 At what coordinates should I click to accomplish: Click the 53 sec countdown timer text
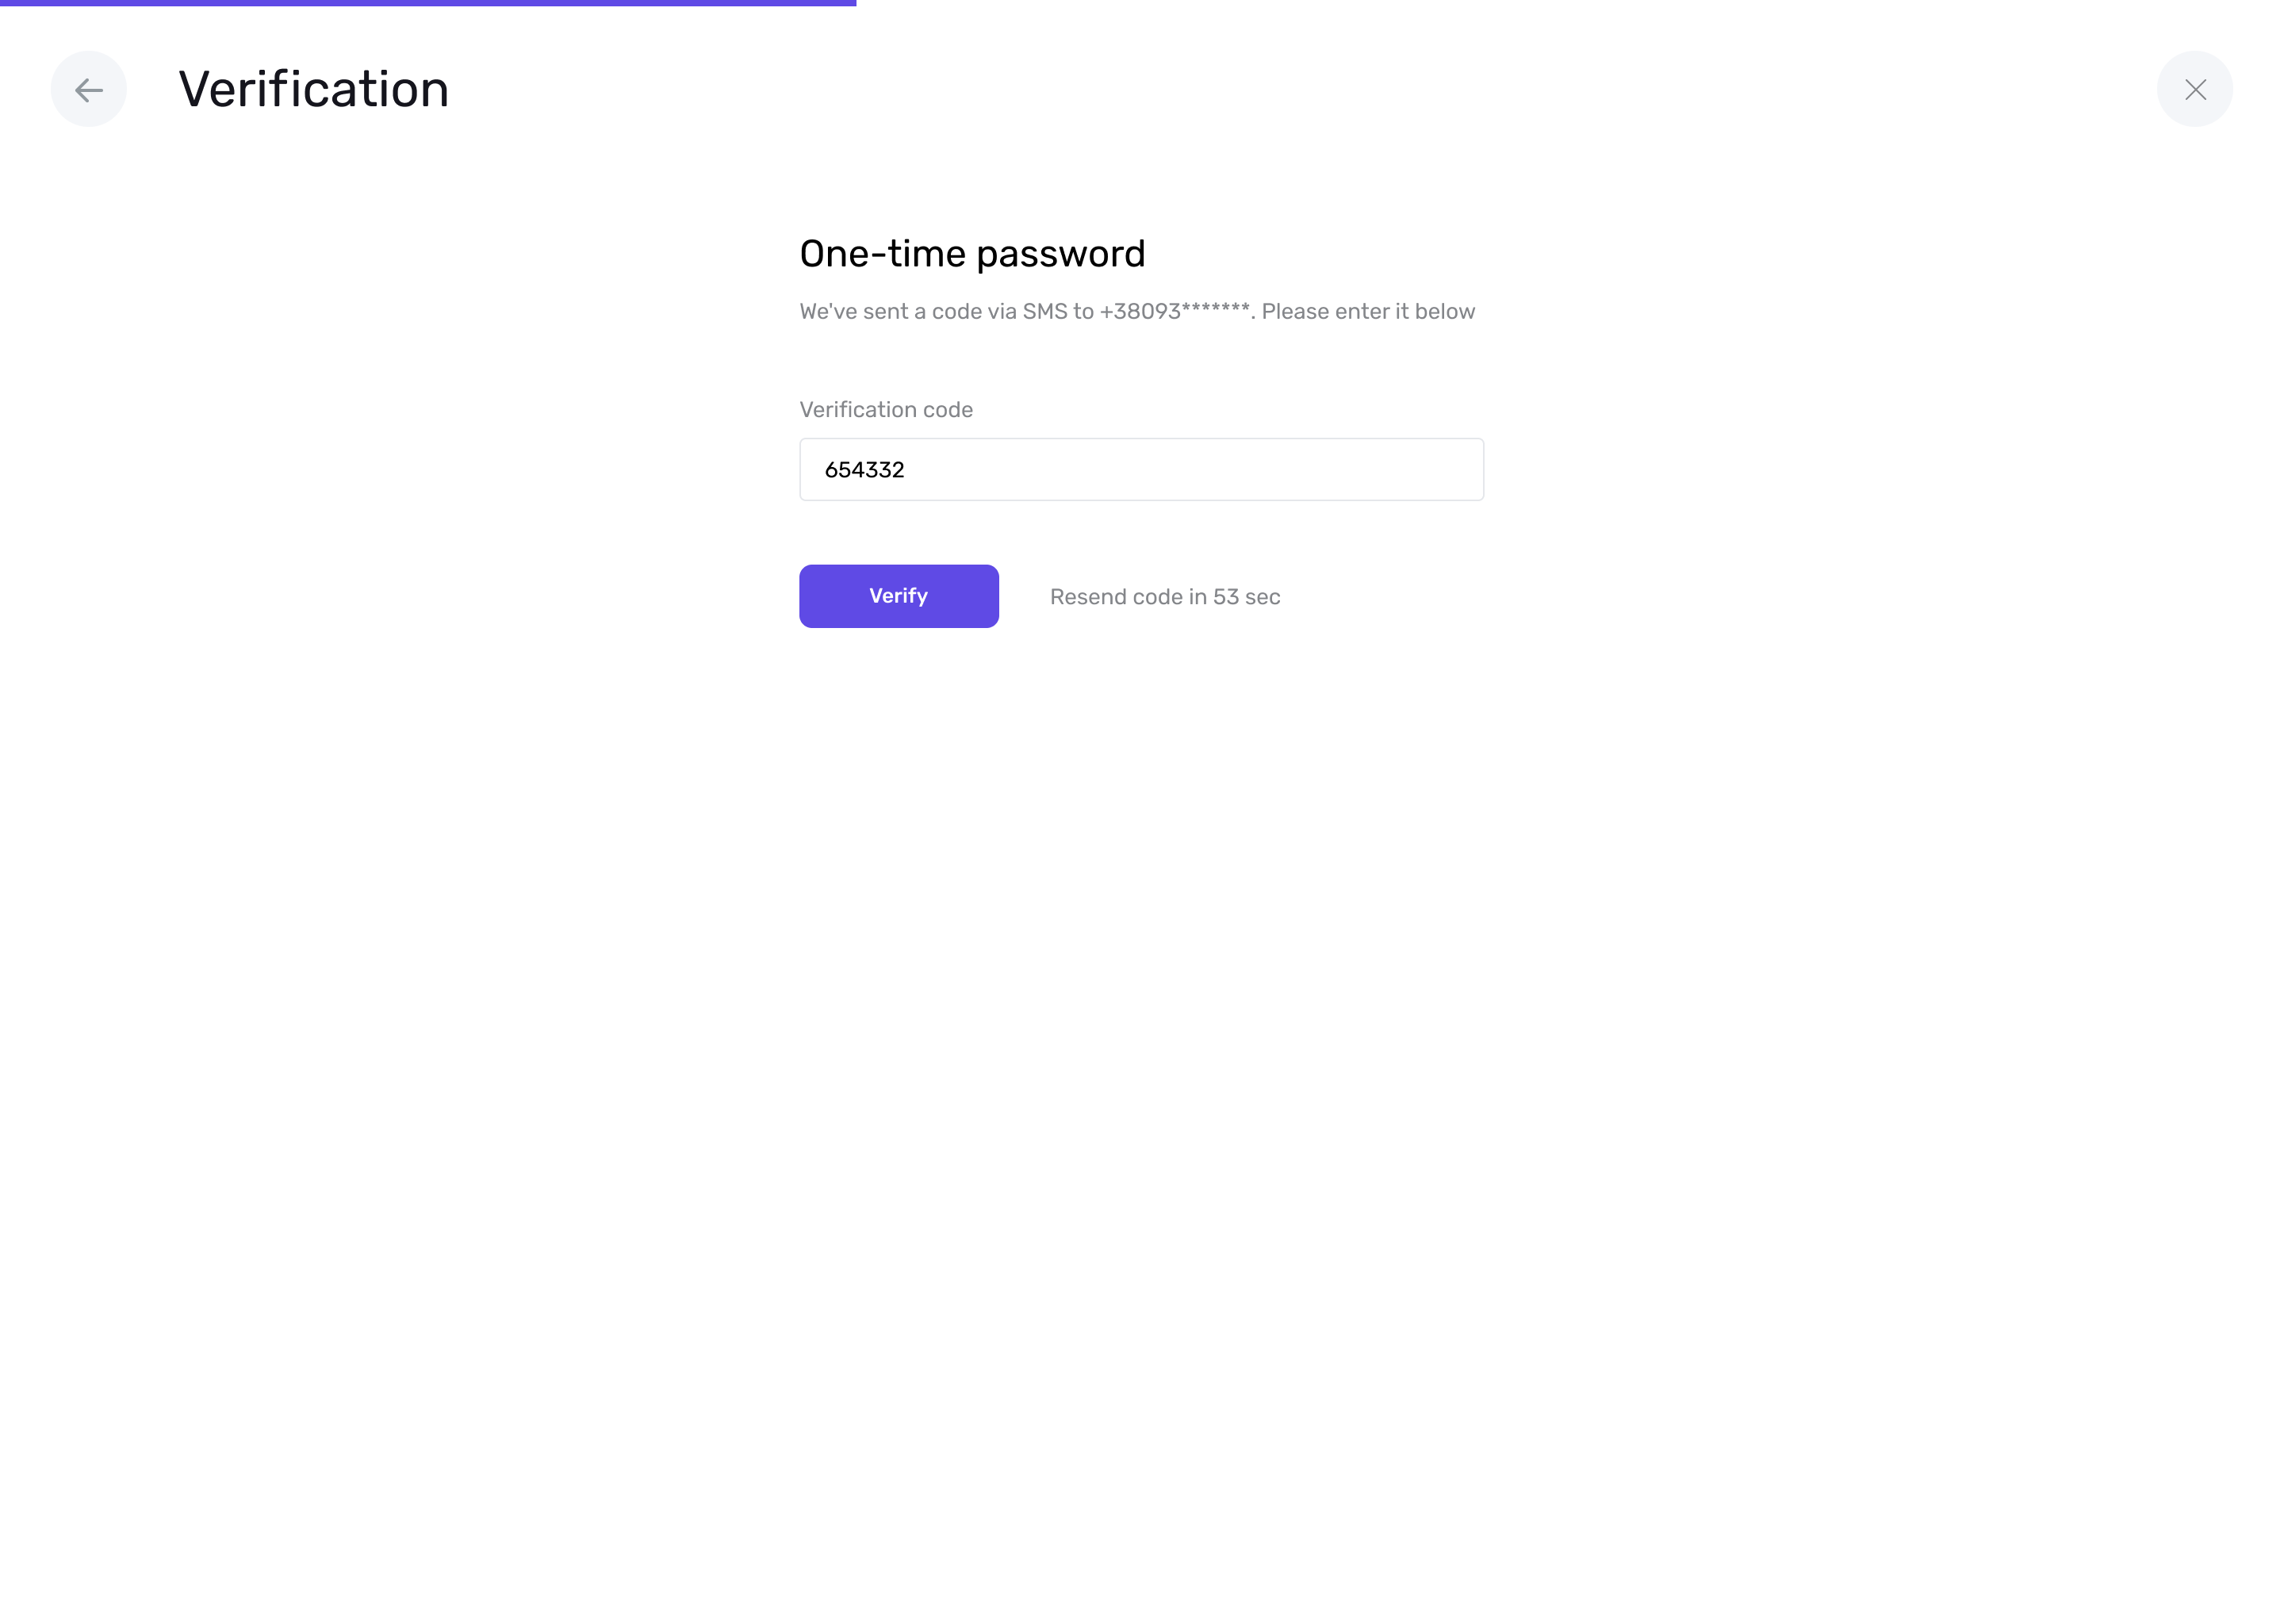(1246, 597)
